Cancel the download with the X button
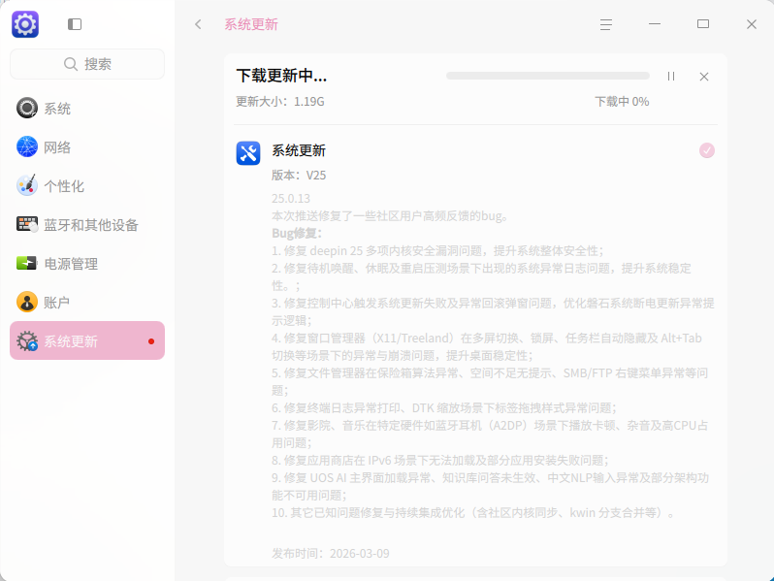 (x=704, y=77)
